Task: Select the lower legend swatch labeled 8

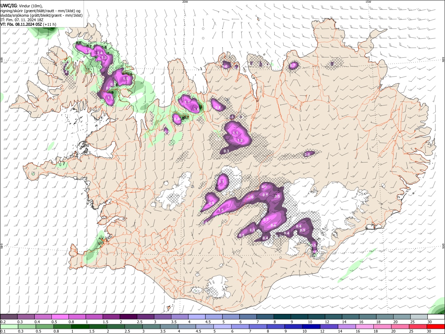Action: pos(276,326)
